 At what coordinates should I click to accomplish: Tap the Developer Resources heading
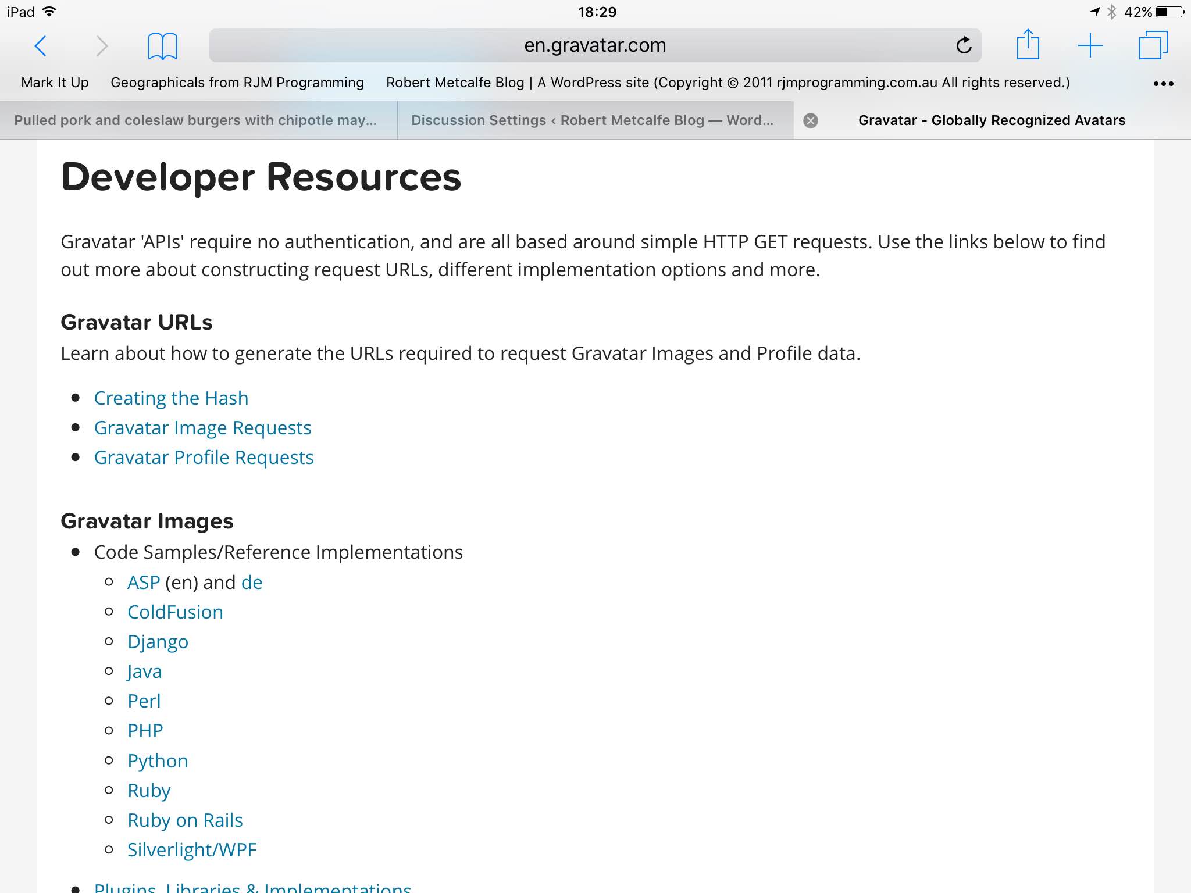[x=261, y=177]
